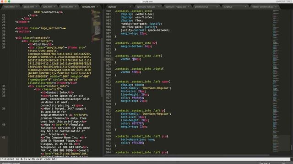Viewport: 293px width, 164px height.
Task: Close the index.html tab
Action: (17, 7)
